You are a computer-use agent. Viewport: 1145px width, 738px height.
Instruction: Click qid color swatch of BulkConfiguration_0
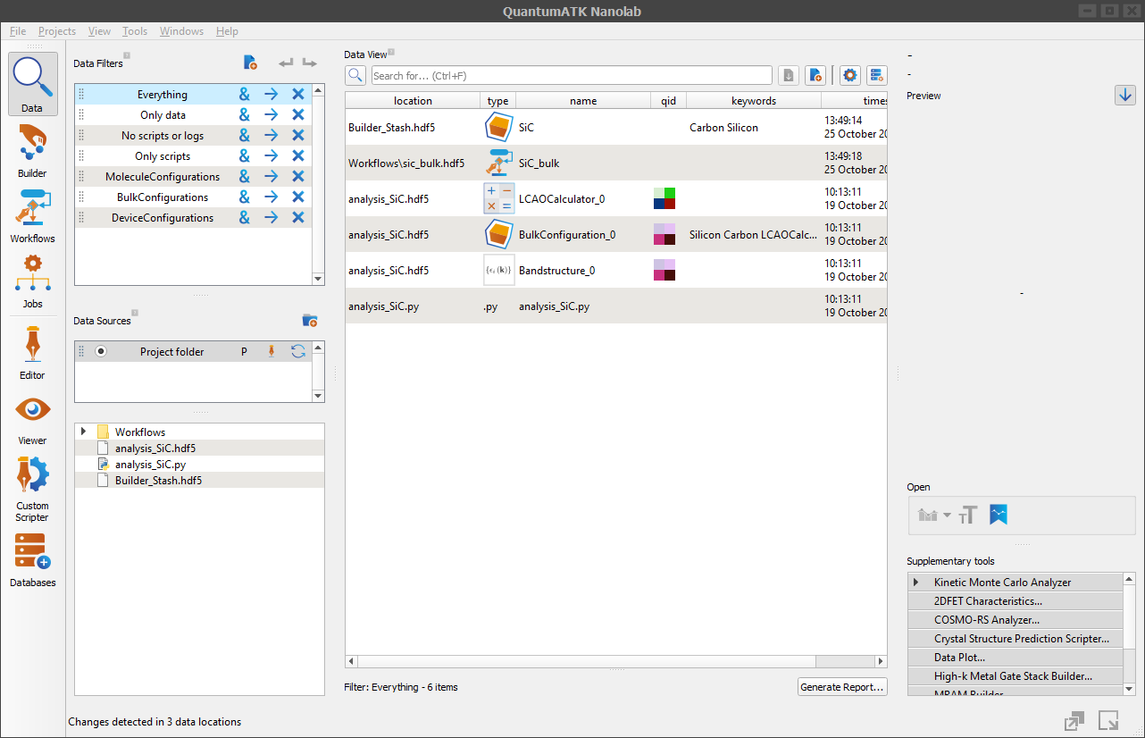pyautogui.click(x=664, y=234)
